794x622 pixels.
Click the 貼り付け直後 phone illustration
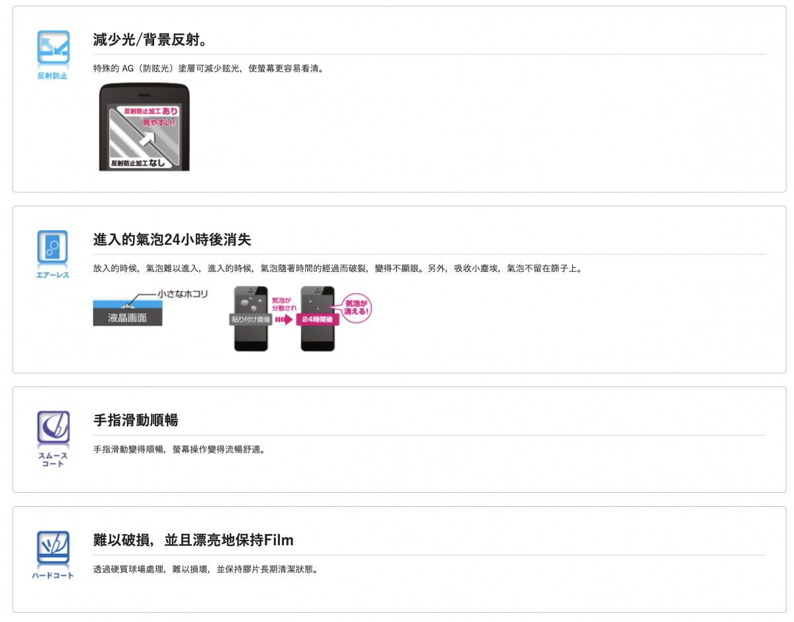(x=251, y=319)
